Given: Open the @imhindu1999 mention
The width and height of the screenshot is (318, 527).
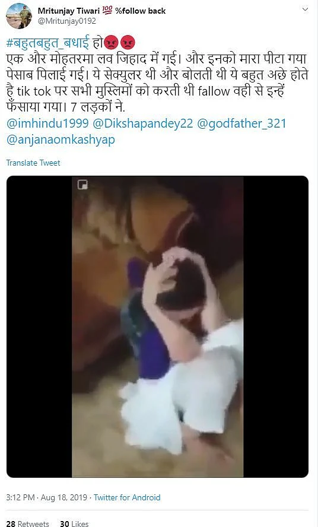Looking at the screenshot, I should [47, 123].
